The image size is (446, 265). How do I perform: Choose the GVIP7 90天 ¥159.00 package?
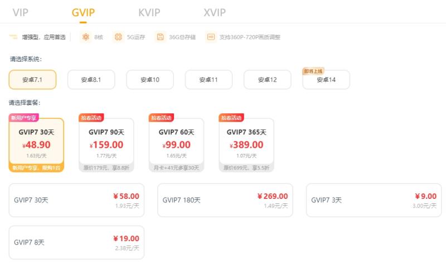[106, 144]
